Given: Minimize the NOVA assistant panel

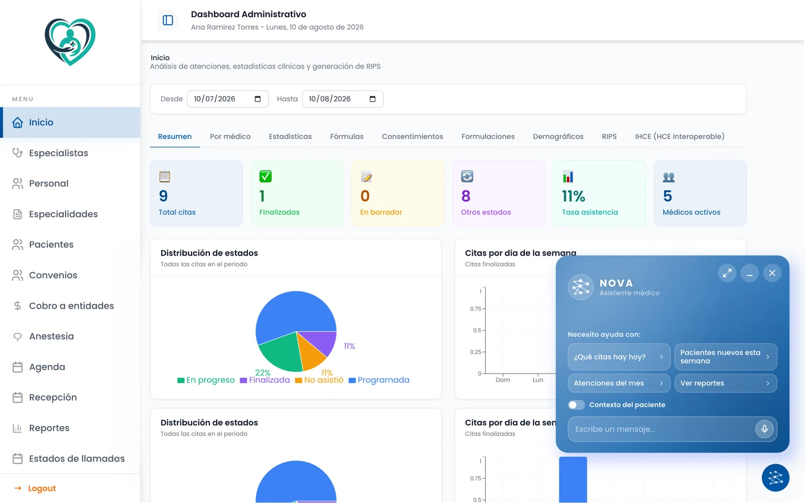Looking at the screenshot, I should 750,273.
